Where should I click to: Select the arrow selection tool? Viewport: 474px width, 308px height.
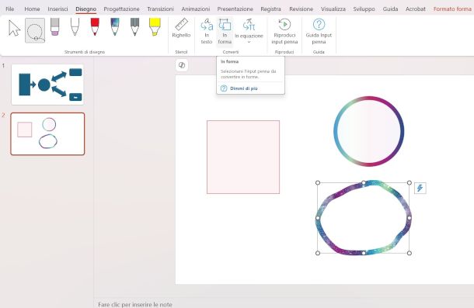[x=14, y=29]
